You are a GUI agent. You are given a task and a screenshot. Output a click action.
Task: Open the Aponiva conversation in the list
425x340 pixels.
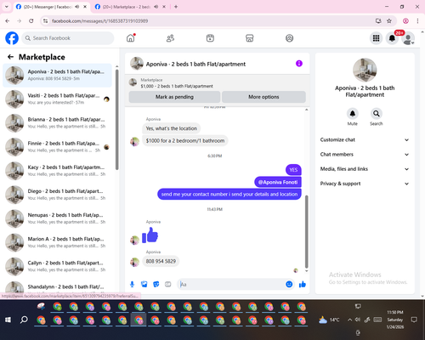pyautogui.click(x=57, y=76)
